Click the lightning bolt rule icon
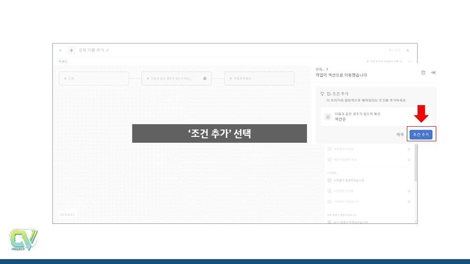This screenshot has height=264, width=470. point(71,50)
